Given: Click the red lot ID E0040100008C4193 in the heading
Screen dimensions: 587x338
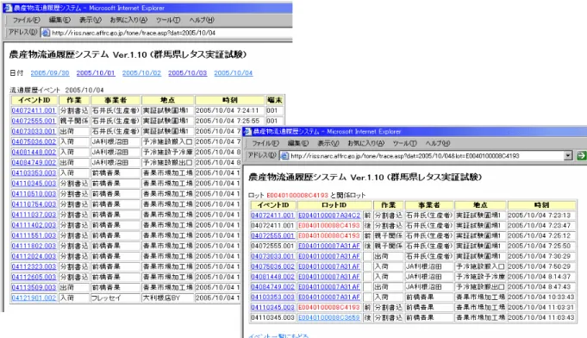Looking at the screenshot, I should pyautogui.click(x=297, y=195).
